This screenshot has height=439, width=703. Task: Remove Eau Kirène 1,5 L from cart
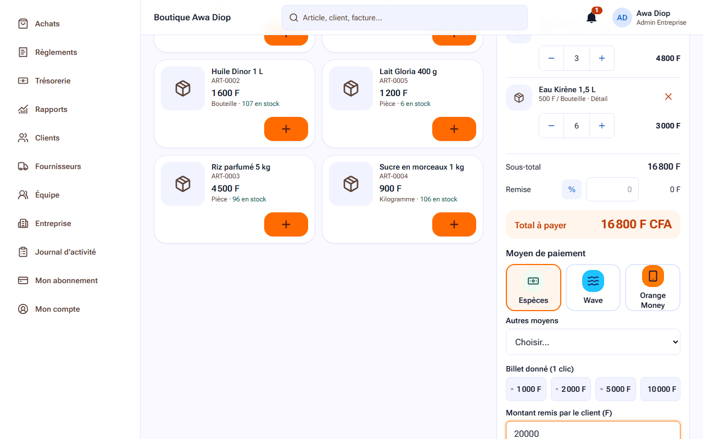668,97
